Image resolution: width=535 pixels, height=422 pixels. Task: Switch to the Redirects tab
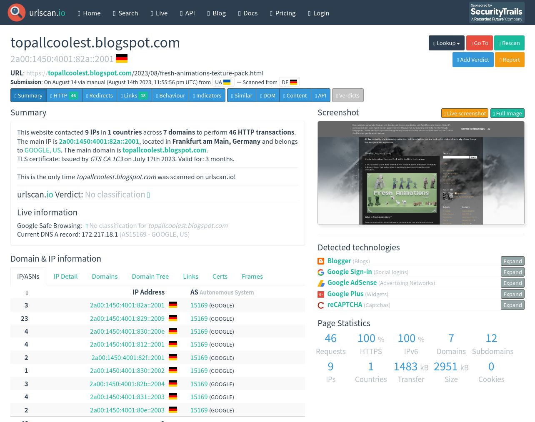100,95
